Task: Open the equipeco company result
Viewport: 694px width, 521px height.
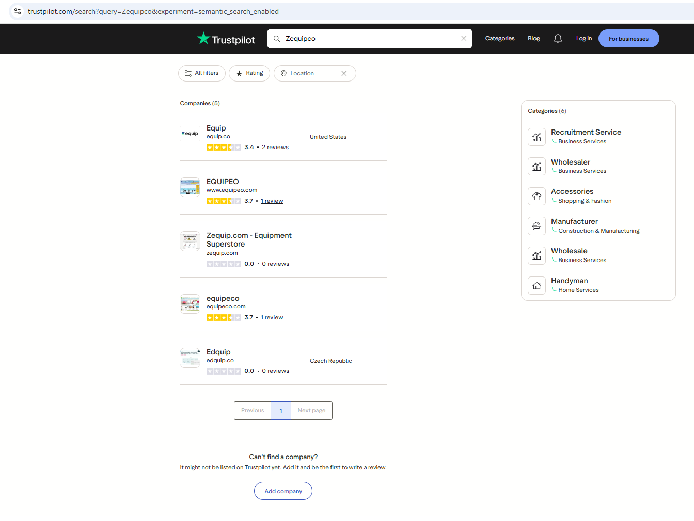Action: pyautogui.click(x=223, y=298)
